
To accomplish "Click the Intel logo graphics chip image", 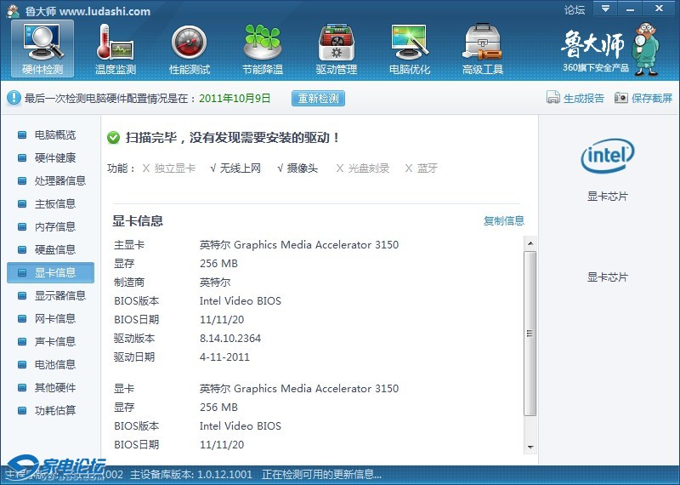I will tap(607, 156).
